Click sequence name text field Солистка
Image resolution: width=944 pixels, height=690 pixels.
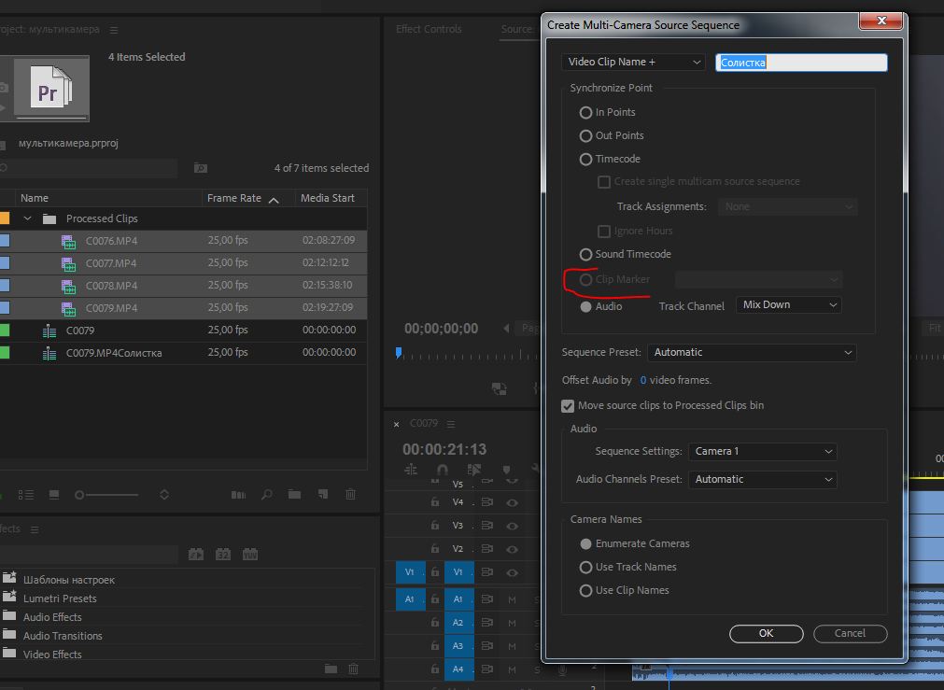801,63
